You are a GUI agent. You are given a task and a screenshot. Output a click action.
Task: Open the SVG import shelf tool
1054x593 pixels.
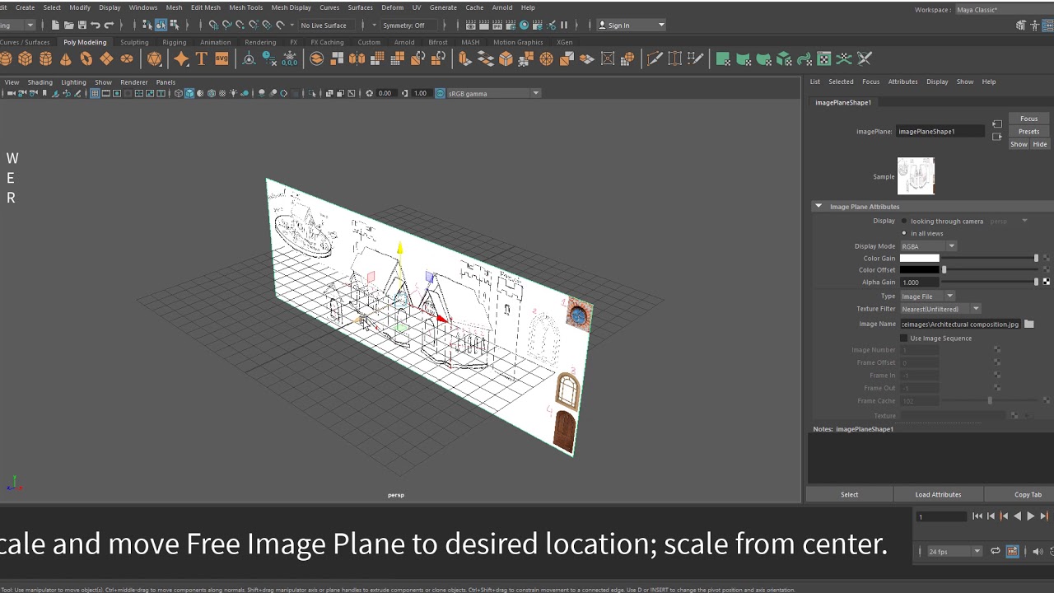click(222, 58)
